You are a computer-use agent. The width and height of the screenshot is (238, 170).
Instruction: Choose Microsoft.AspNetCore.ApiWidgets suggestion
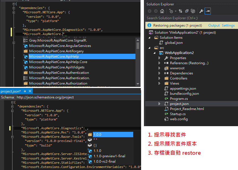point(79,67)
